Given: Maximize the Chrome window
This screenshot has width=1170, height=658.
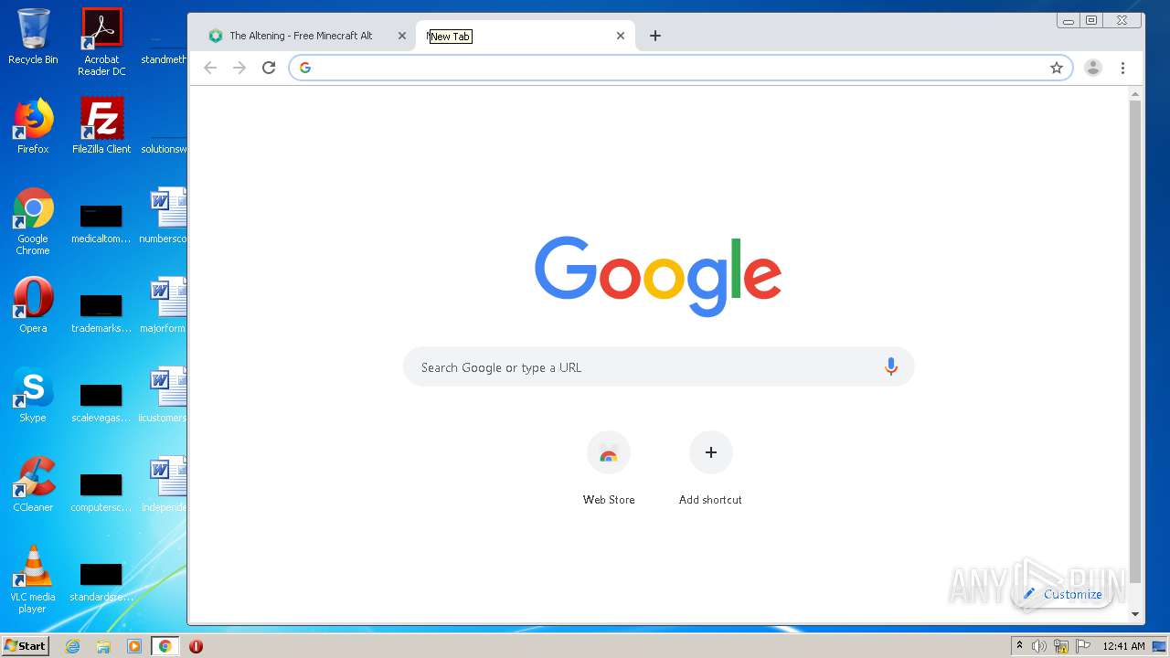Looking at the screenshot, I should [x=1091, y=20].
